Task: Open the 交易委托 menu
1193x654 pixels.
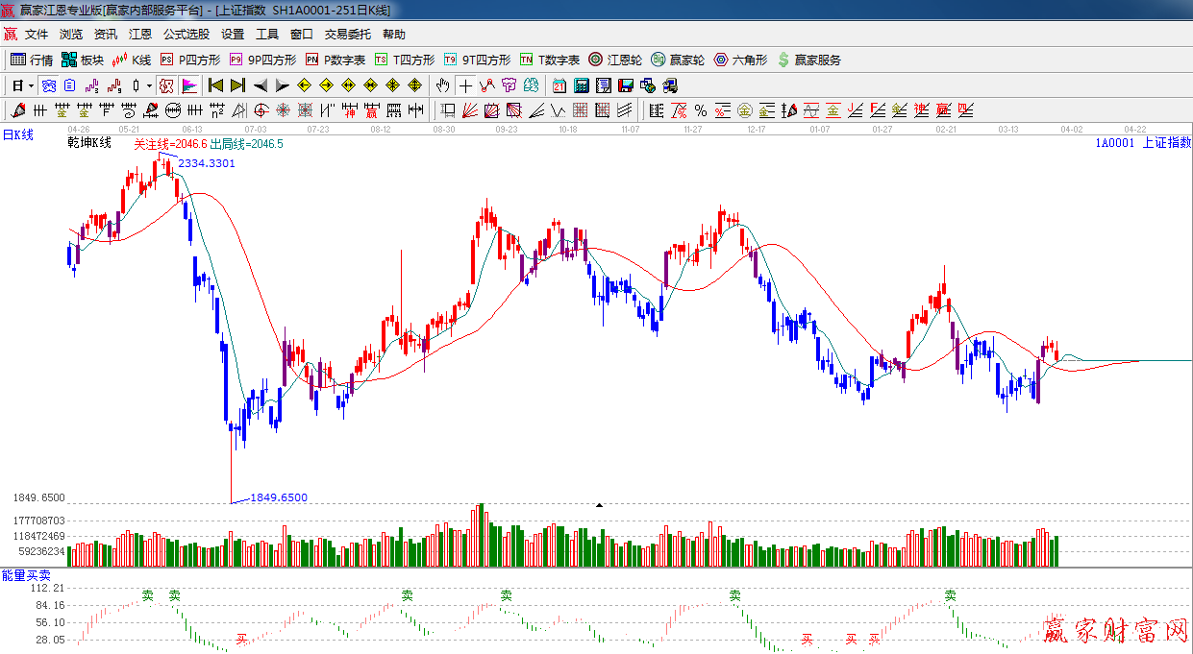Action: 347,35
